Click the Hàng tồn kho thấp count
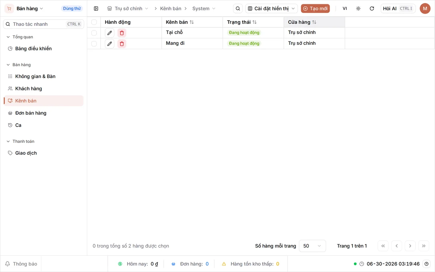This screenshot has height=272, width=435. tap(278, 264)
